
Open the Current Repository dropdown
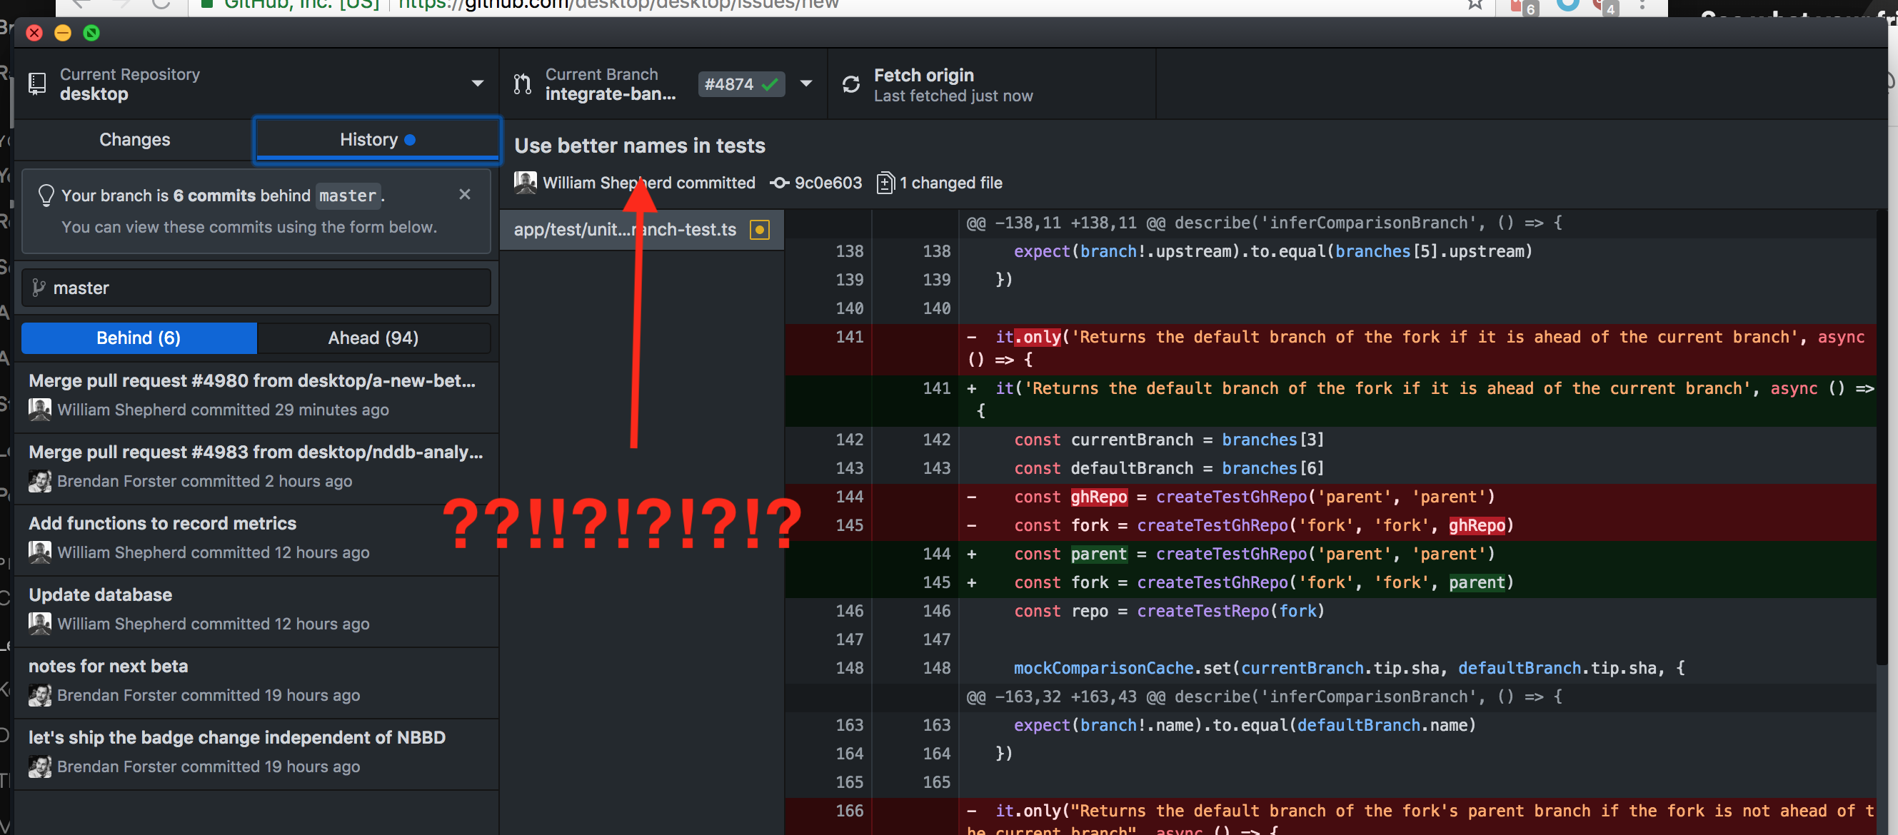pyautogui.click(x=478, y=83)
